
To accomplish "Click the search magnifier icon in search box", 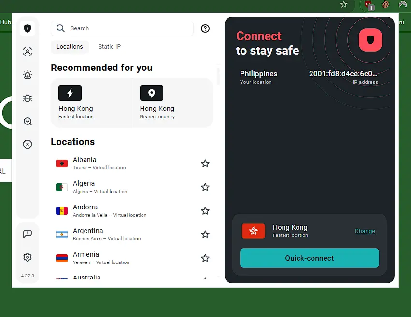I will tap(60, 28).
